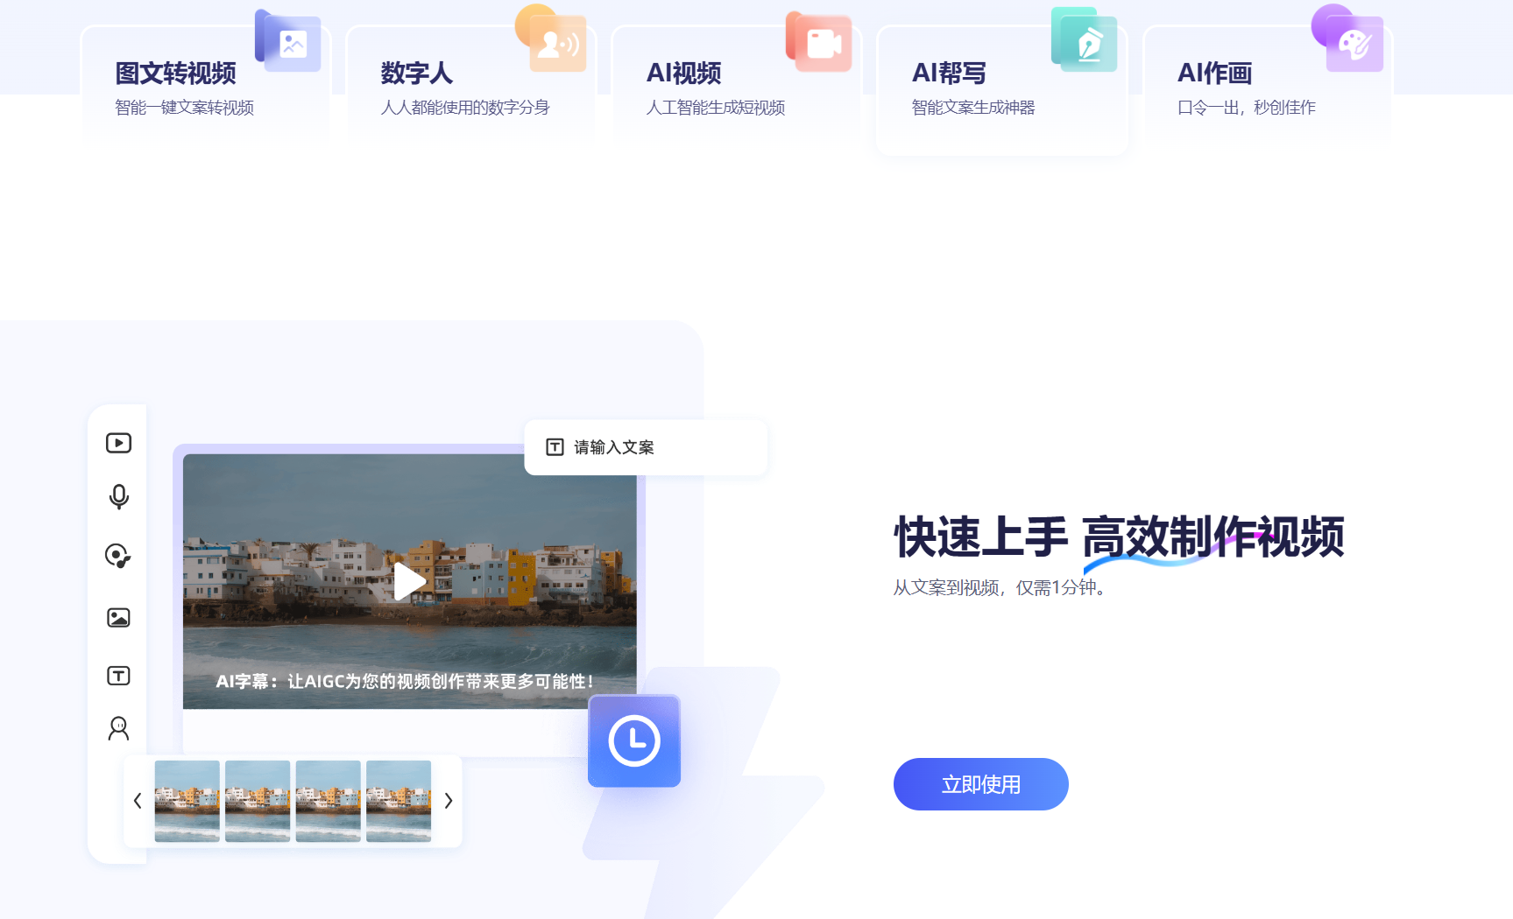This screenshot has height=919, width=1513.
Task: Select the text box icon in the sidebar
Action: (x=118, y=676)
